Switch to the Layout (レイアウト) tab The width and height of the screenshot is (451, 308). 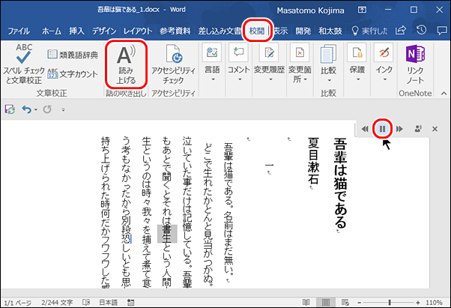138,31
